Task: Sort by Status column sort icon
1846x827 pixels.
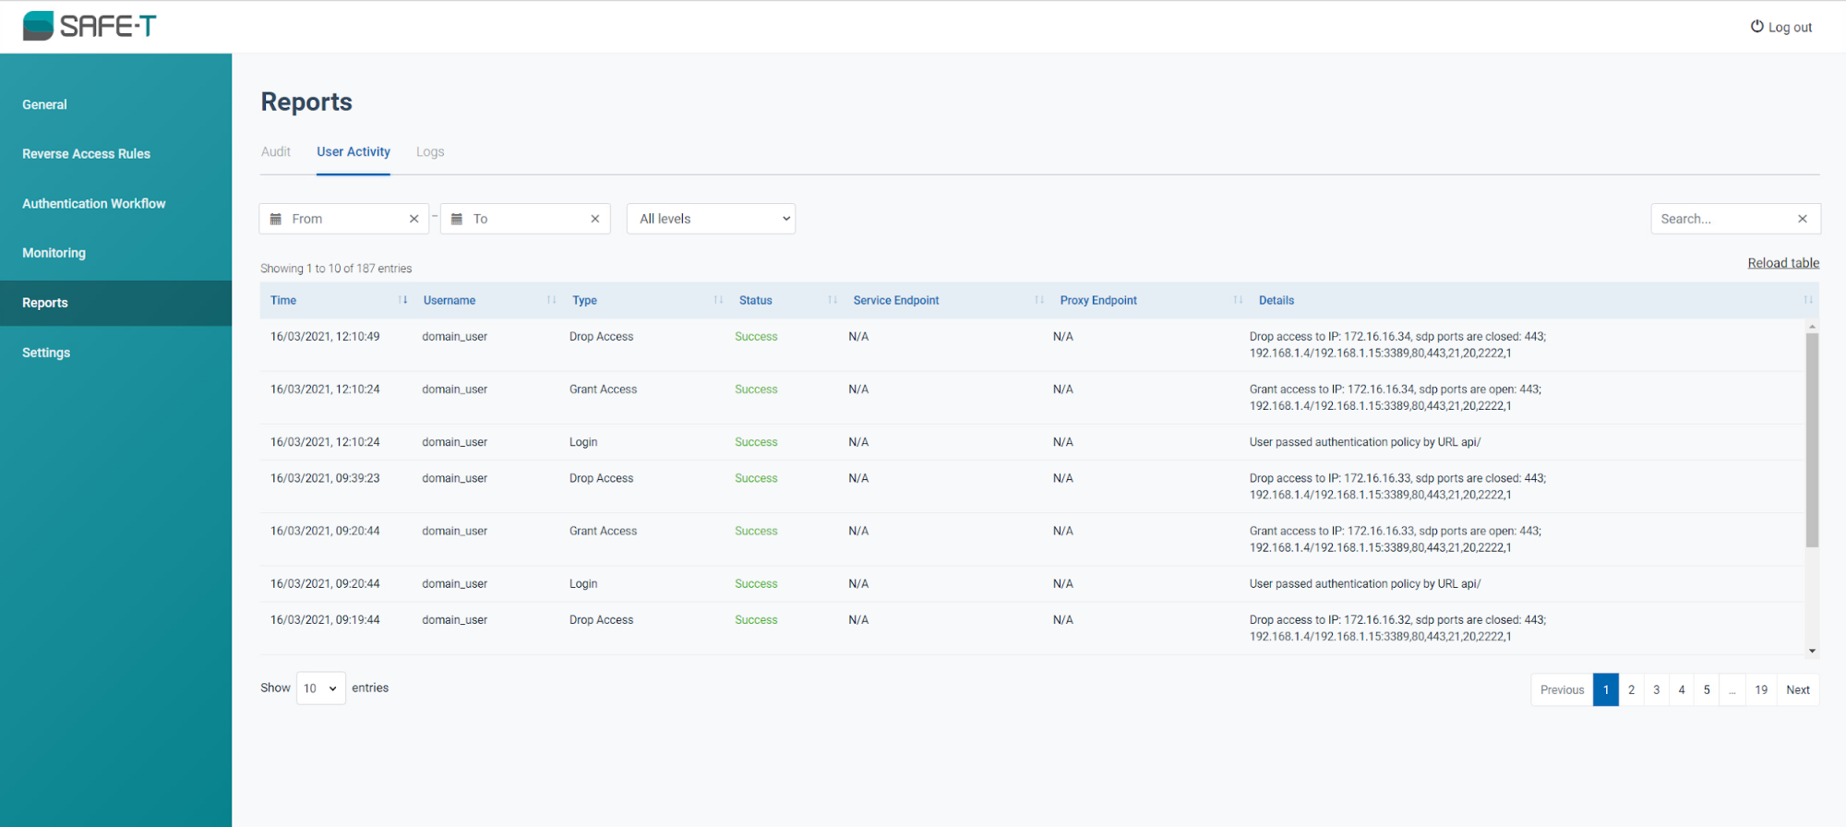Action: pos(833,300)
